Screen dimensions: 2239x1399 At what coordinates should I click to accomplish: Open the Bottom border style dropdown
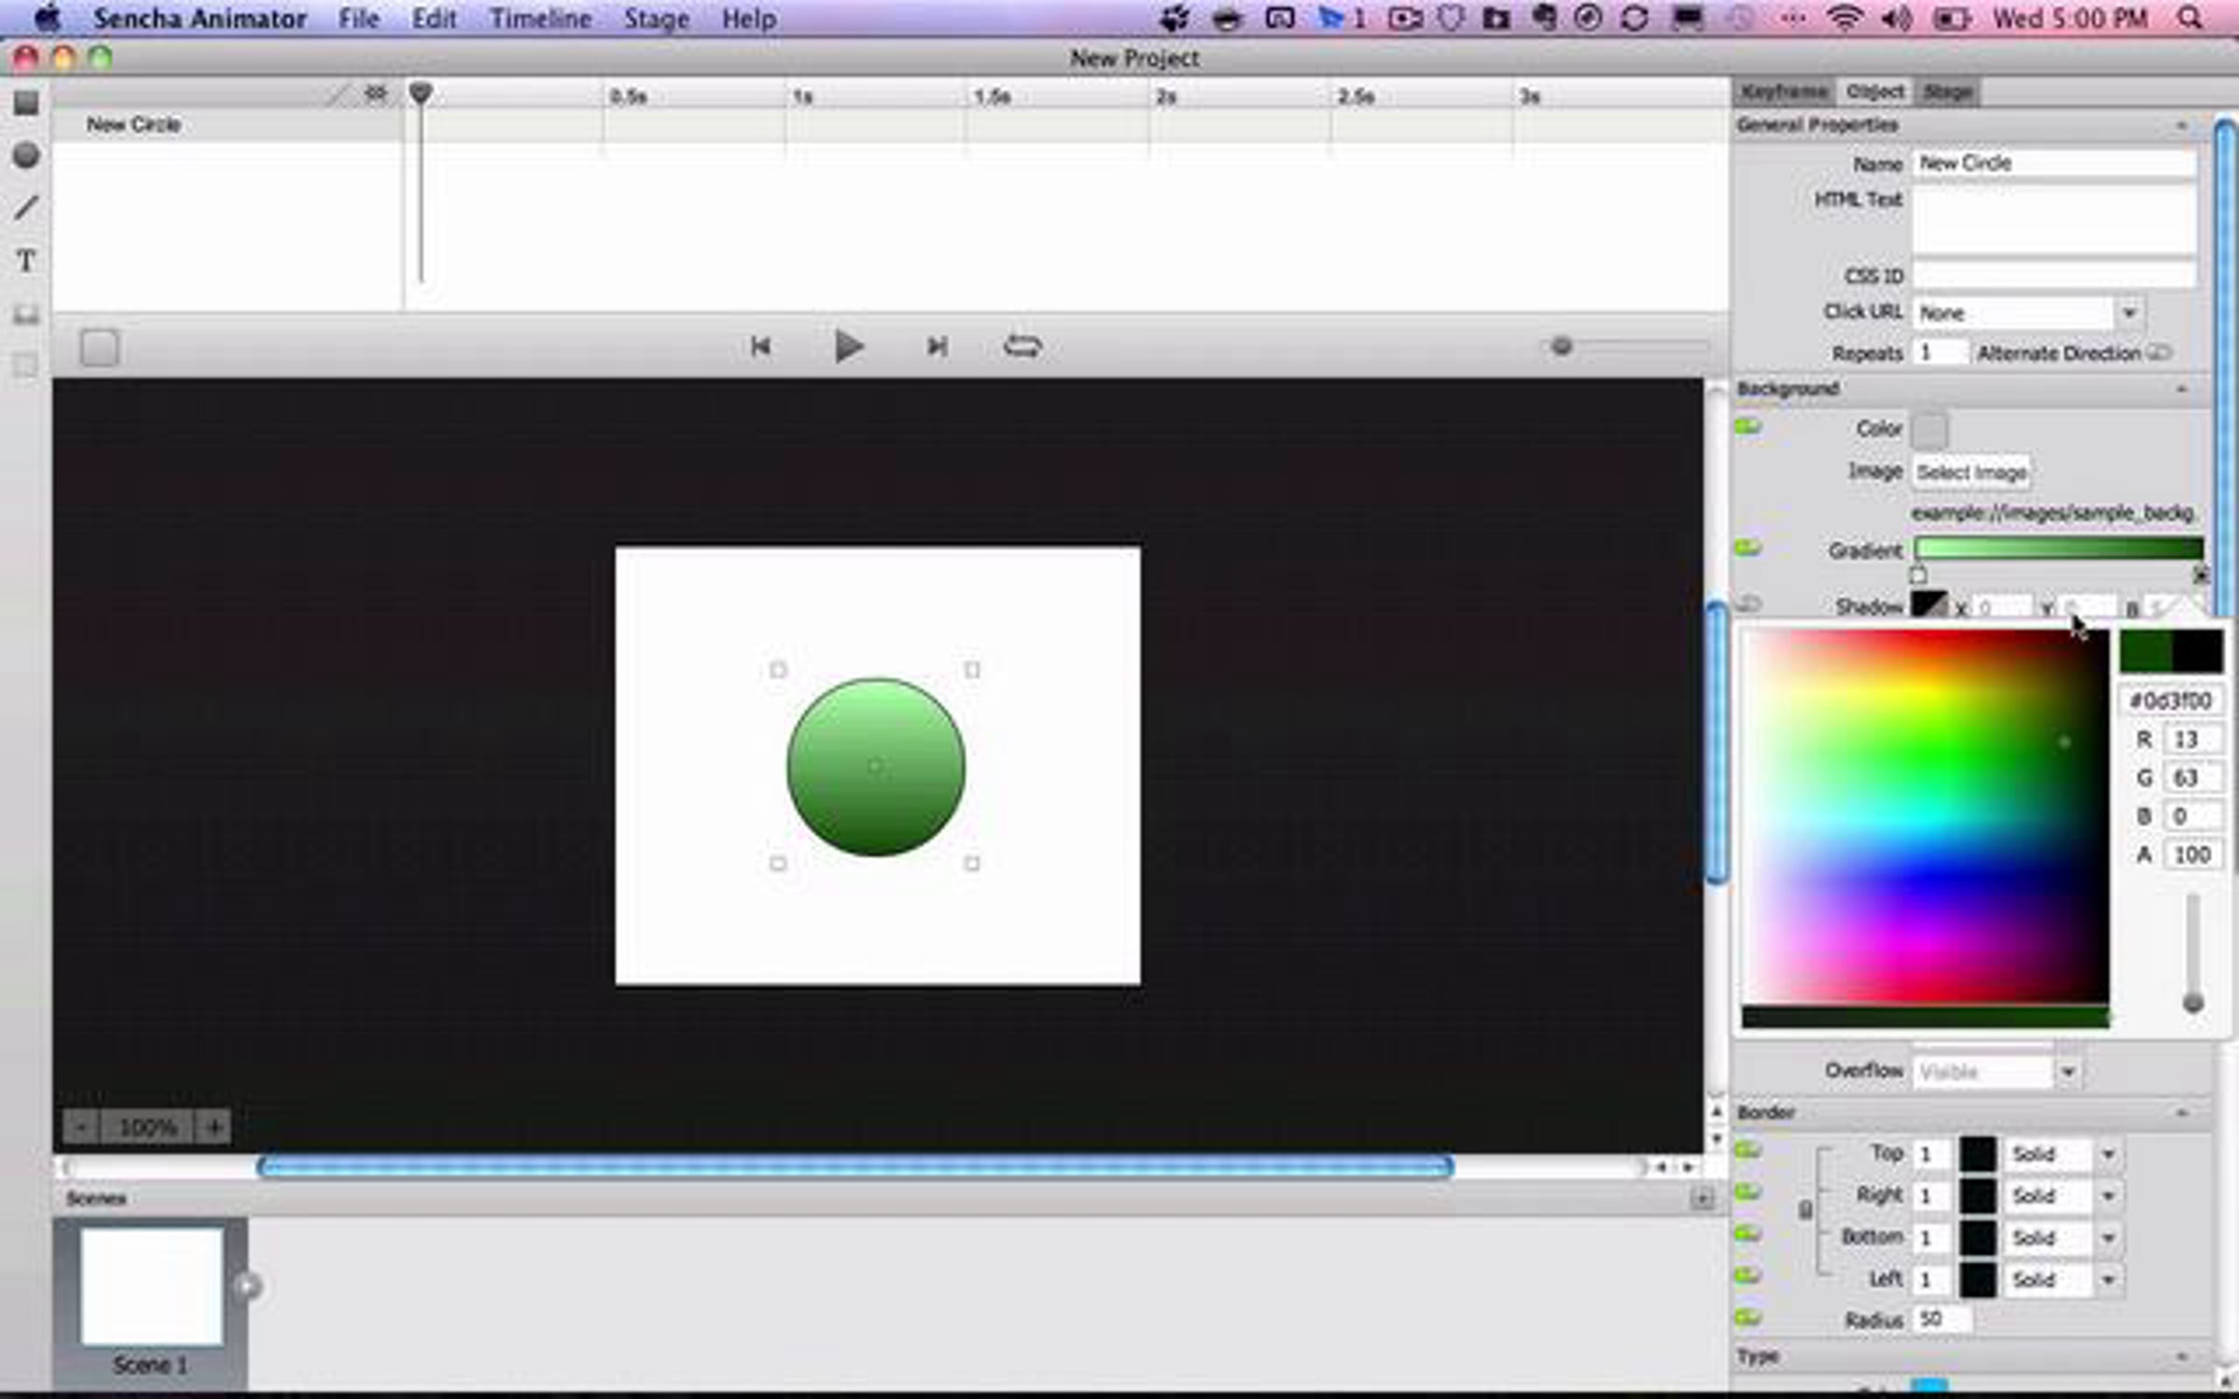(x=2107, y=1239)
